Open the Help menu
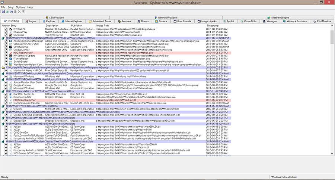The image size is (335, 180). click(x=30, y=7)
